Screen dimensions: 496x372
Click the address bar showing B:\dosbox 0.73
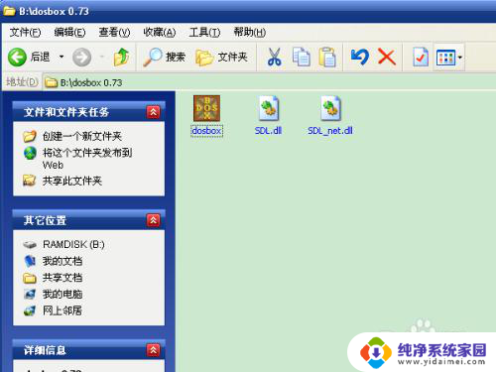click(x=270, y=82)
